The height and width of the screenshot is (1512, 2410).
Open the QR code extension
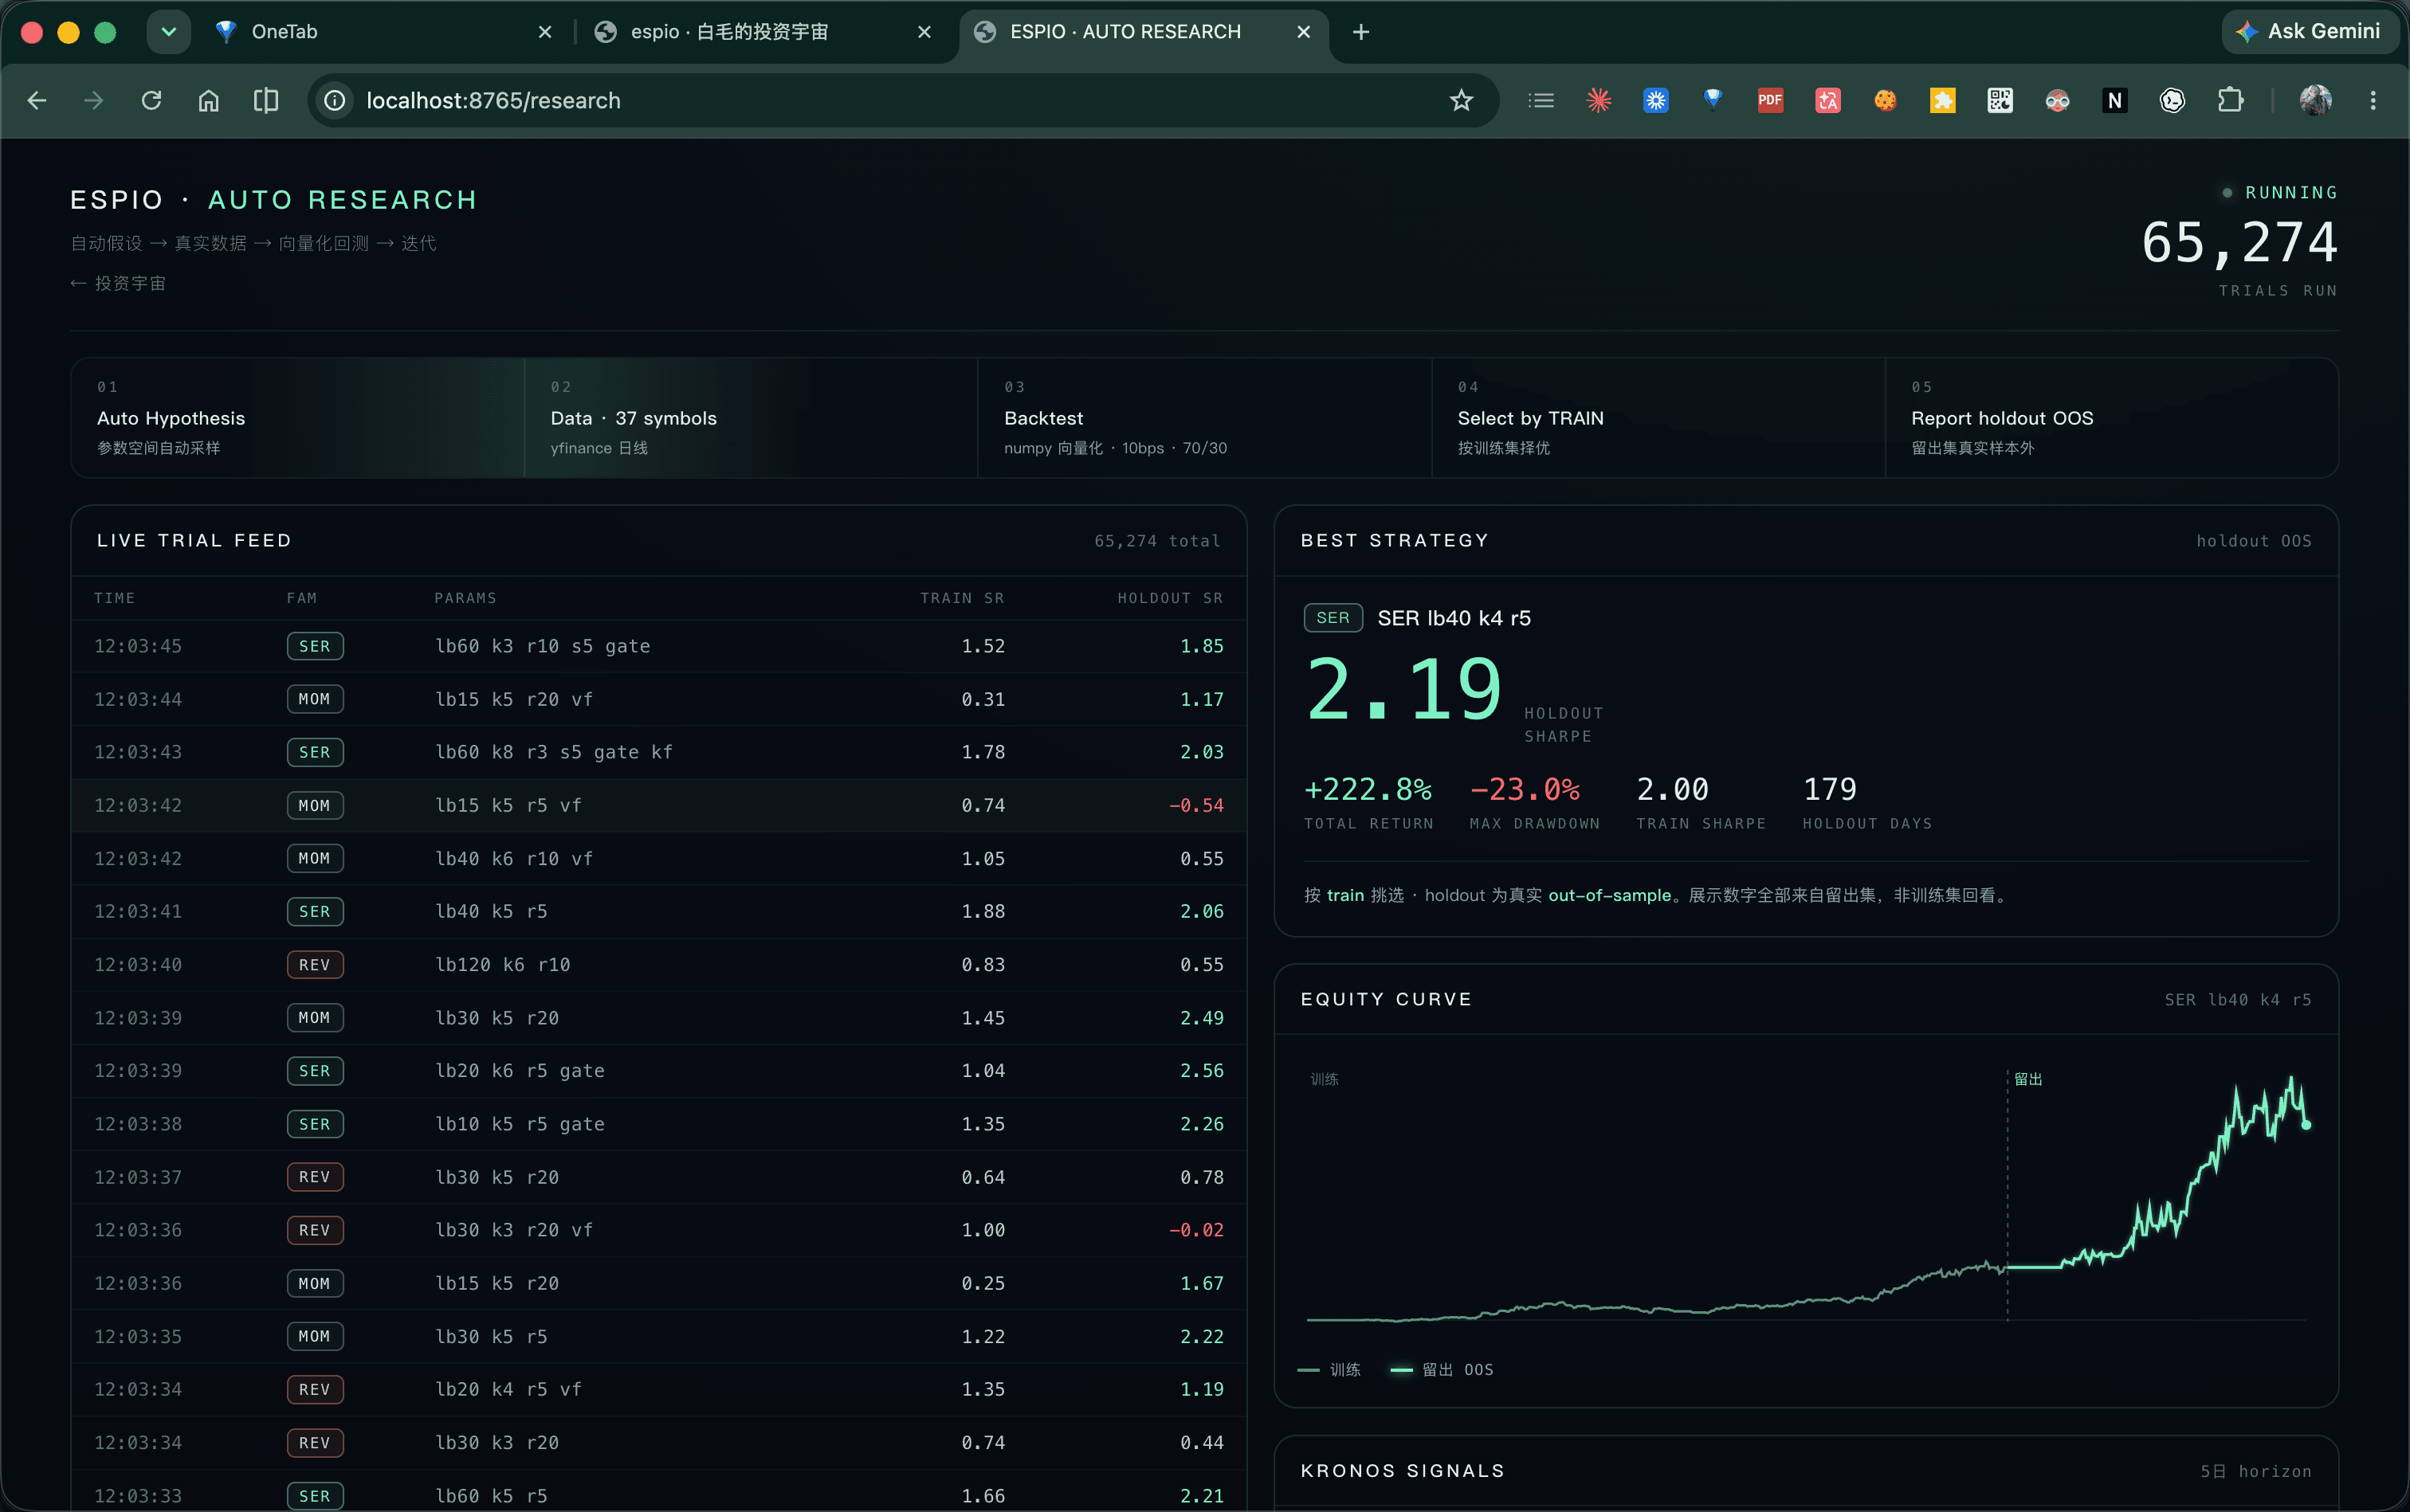tap(2000, 100)
